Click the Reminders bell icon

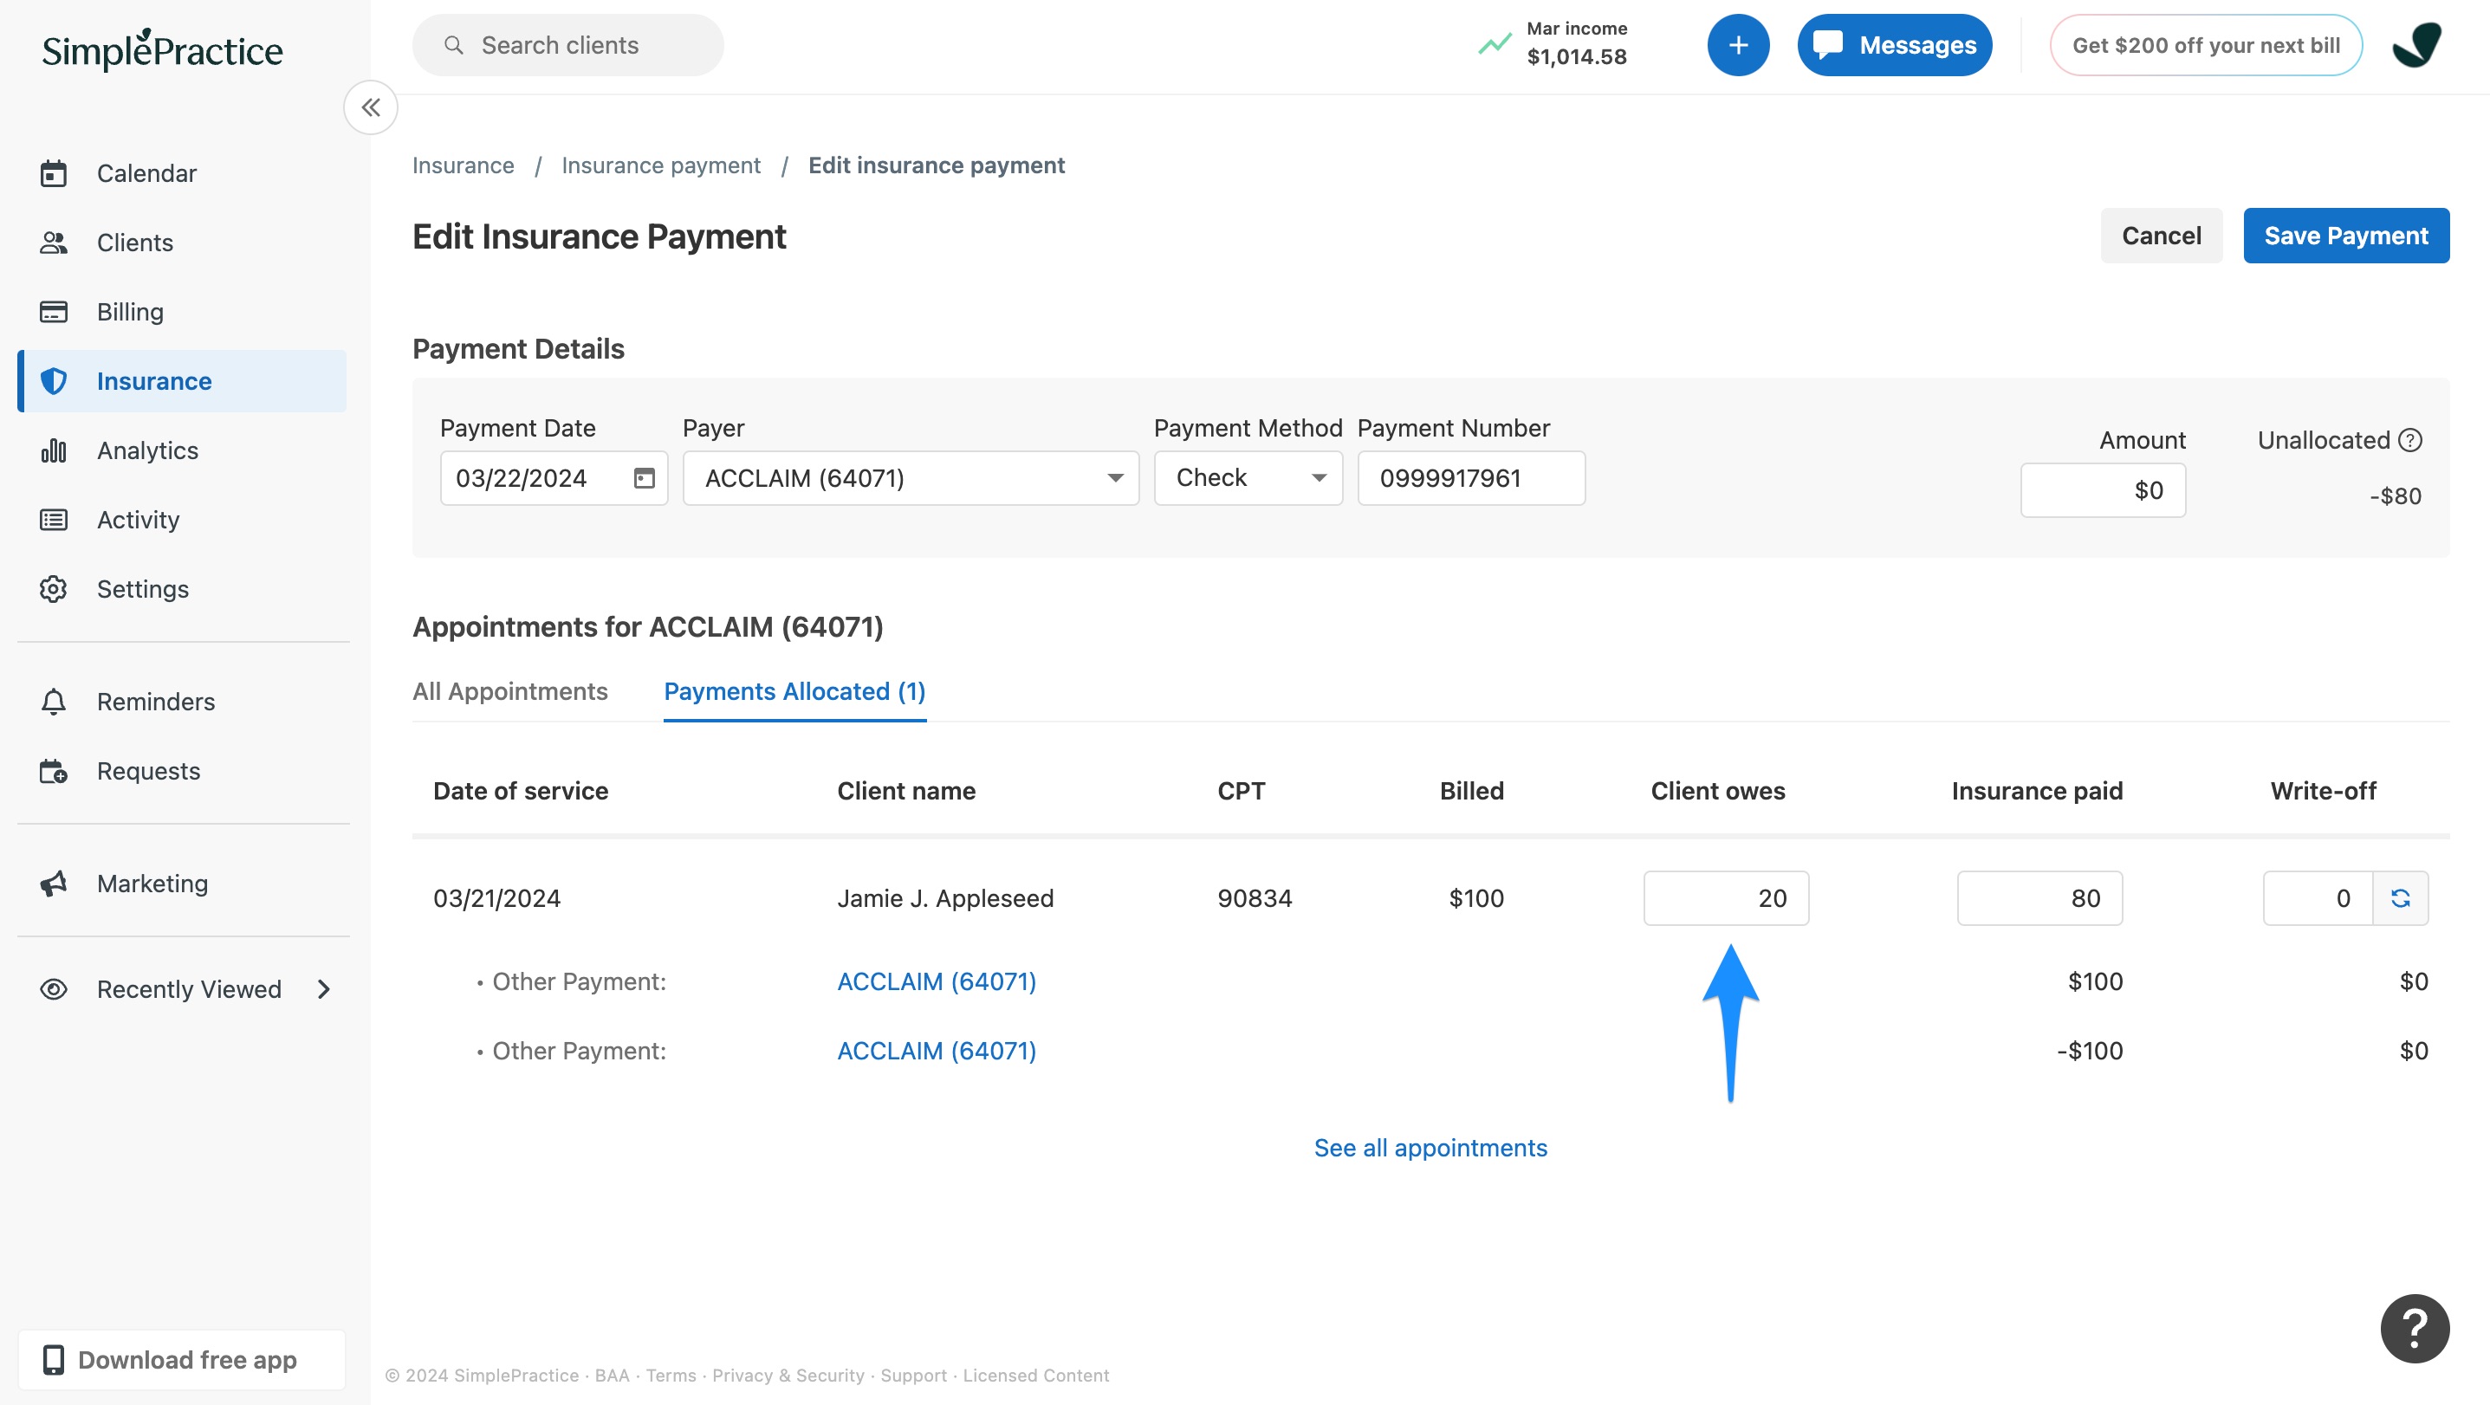coord(53,702)
